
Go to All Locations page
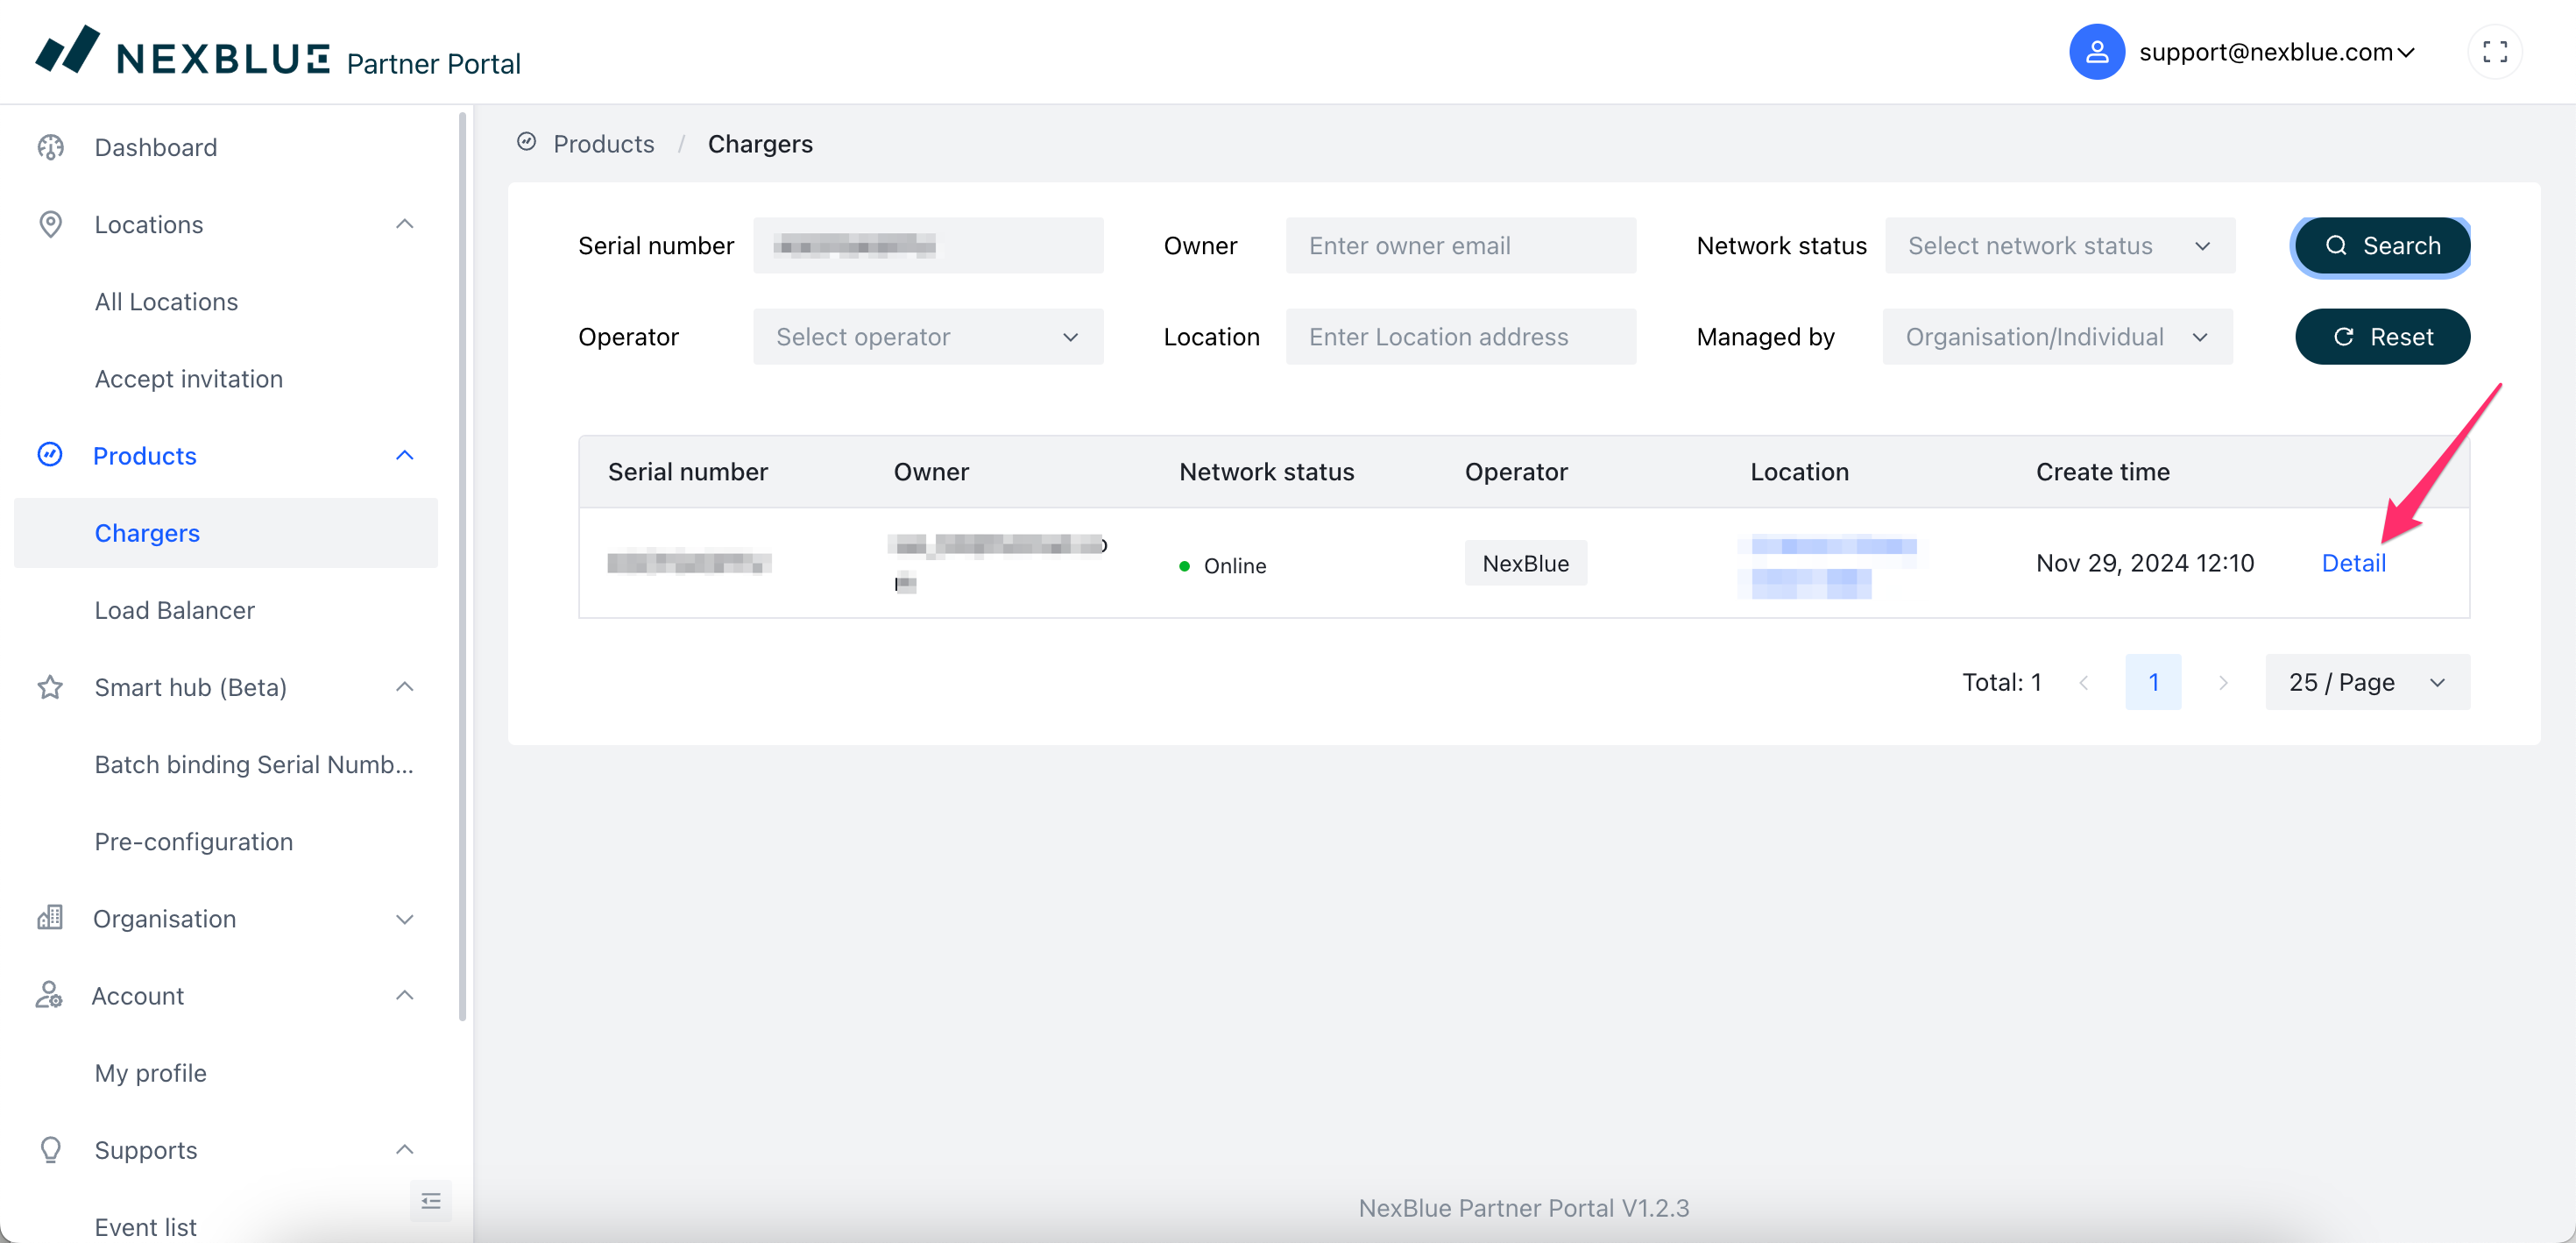(166, 302)
